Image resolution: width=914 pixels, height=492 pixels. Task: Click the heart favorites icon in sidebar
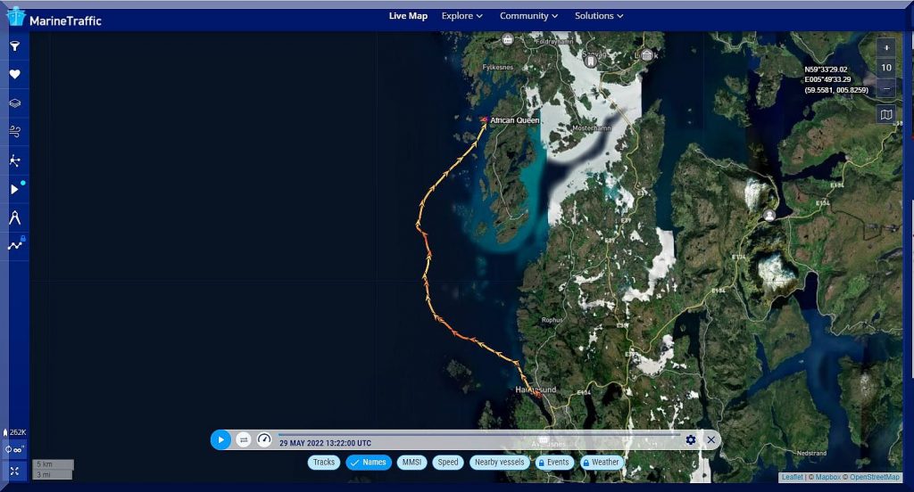point(14,75)
